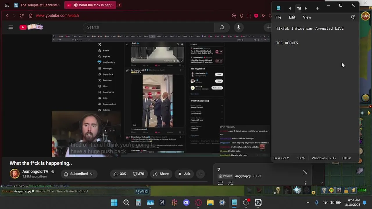Screen dimensions: 372x209
Task: Dislike the video with 370 dislikes
Action: click(138, 174)
